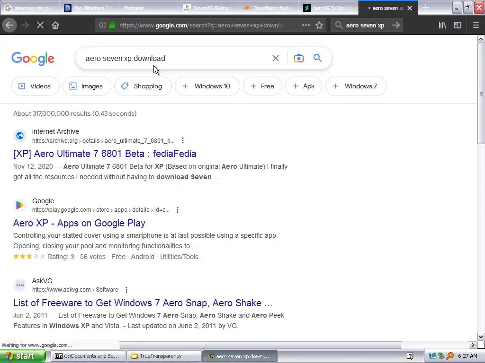Stop loading the page
Screen dimensions: 485x363
tap(40, 26)
